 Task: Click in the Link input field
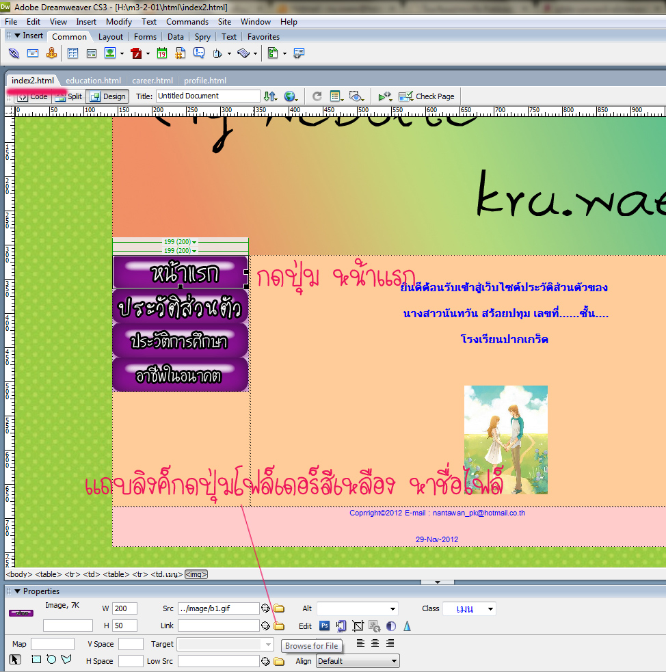tap(219, 626)
